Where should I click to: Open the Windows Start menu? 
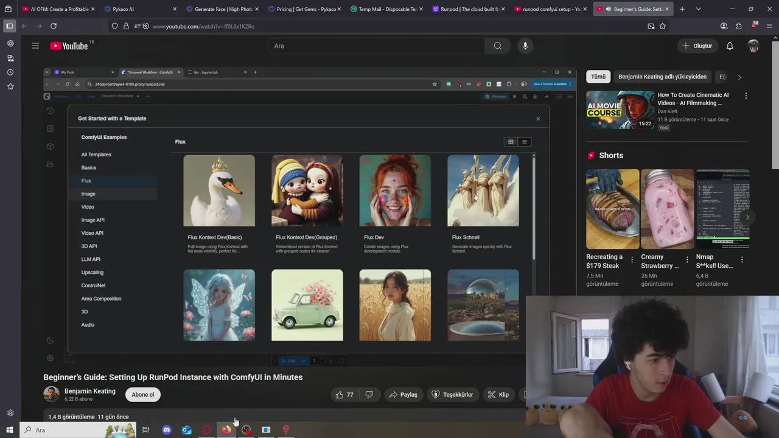tap(9, 430)
